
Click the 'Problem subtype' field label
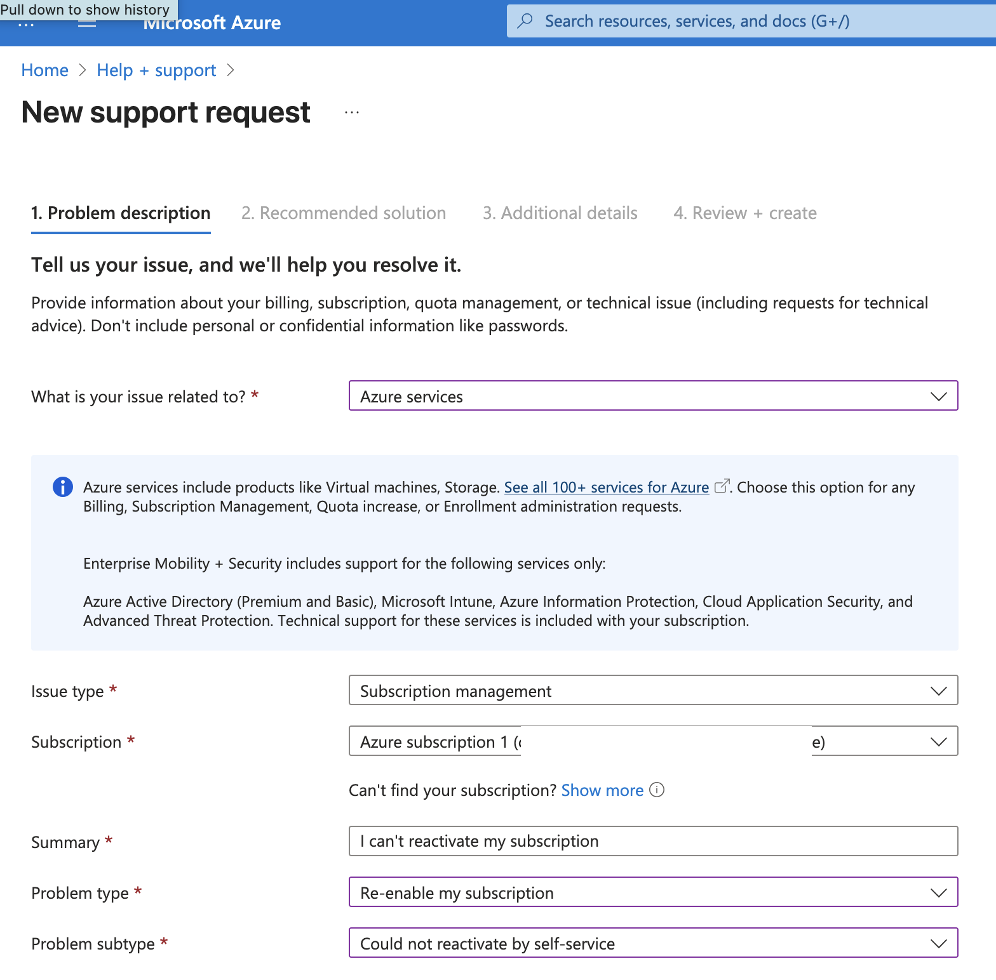click(93, 943)
